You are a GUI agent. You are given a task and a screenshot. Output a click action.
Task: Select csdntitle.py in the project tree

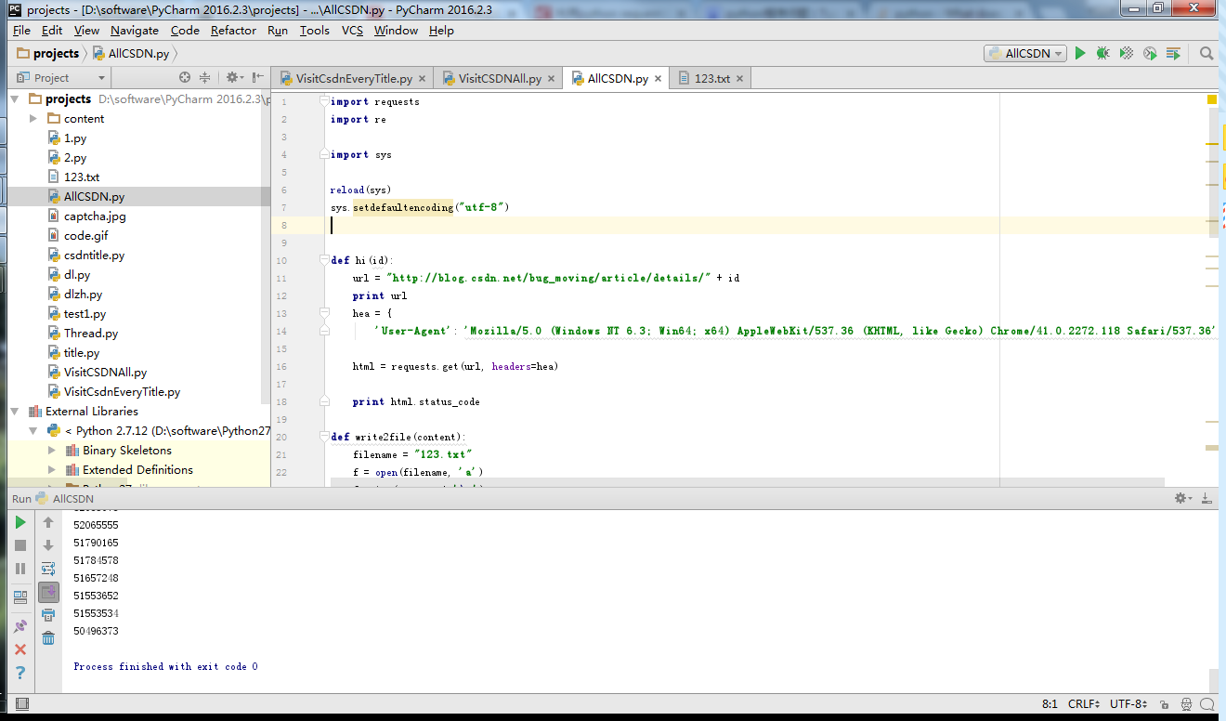[94, 255]
